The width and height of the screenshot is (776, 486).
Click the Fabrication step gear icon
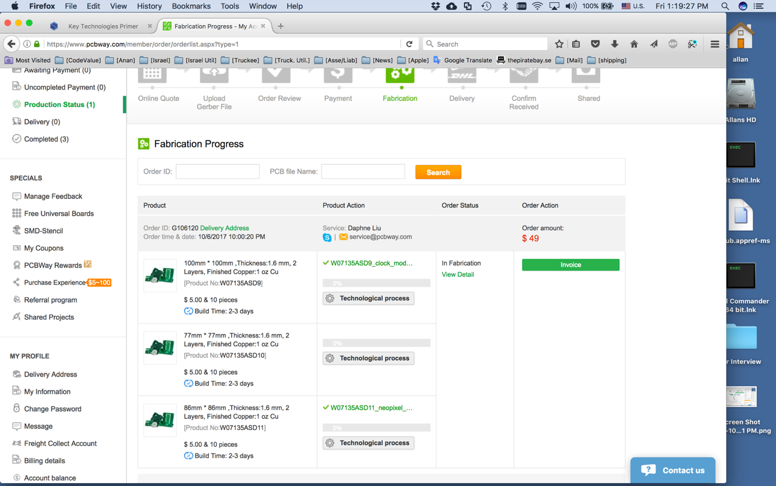pyautogui.click(x=400, y=75)
